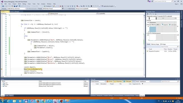This screenshot has width=183, height=103.
Task: Click the Save All icon
Action: (17, 6)
